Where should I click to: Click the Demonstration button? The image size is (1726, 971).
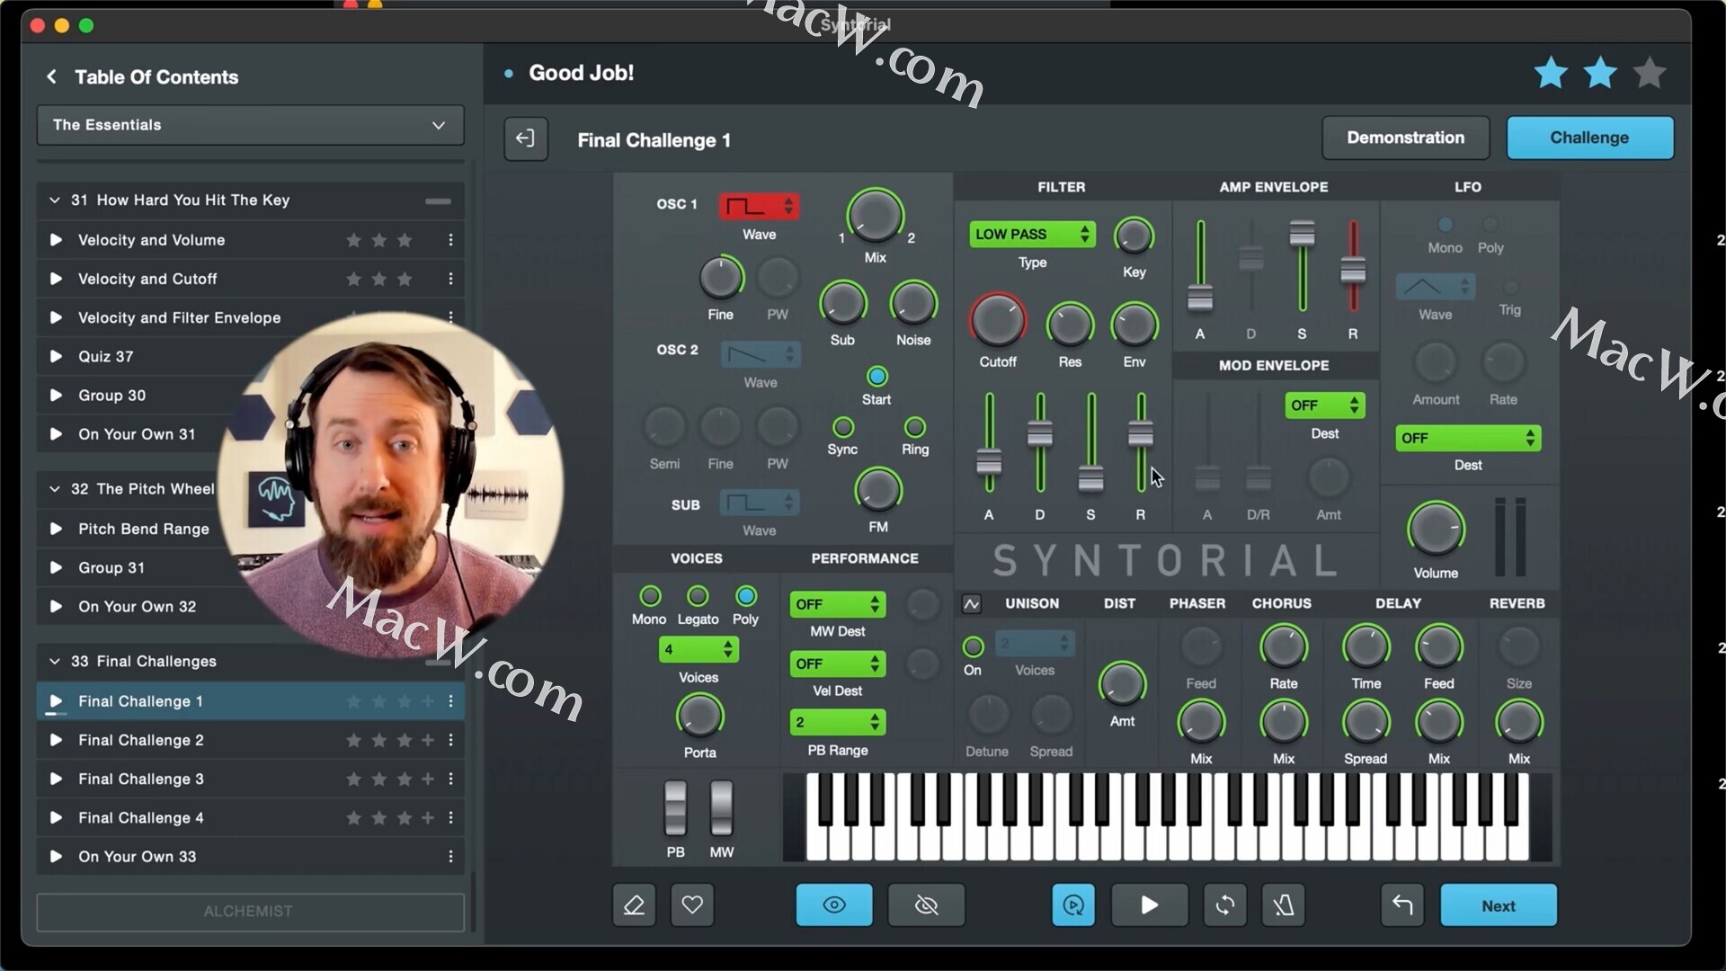tap(1405, 138)
